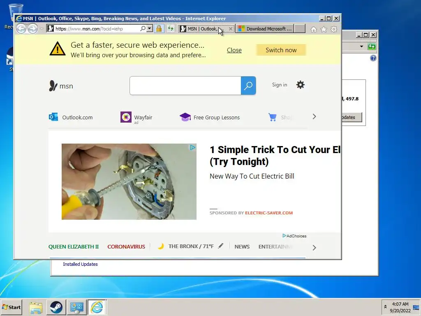Click the AdChoices link
The image size is (421, 316).
pyautogui.click(x=294, y=236)
